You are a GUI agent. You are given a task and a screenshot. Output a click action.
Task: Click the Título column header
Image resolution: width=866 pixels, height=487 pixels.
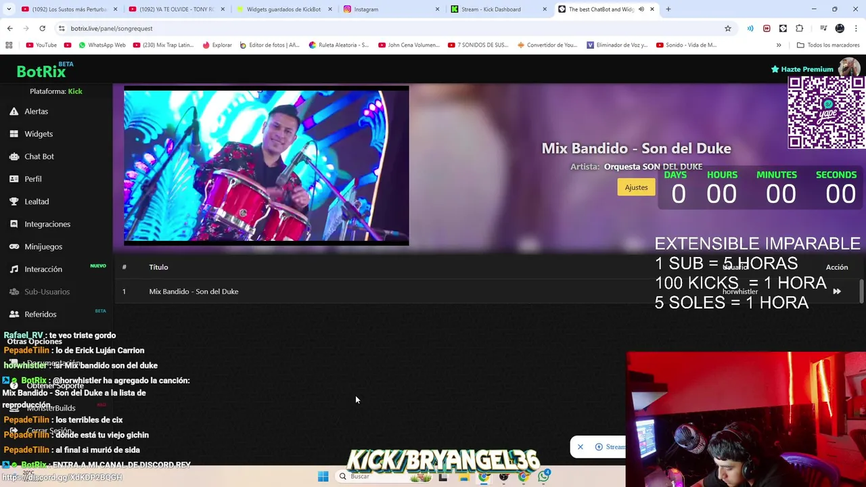coord(158,267)
